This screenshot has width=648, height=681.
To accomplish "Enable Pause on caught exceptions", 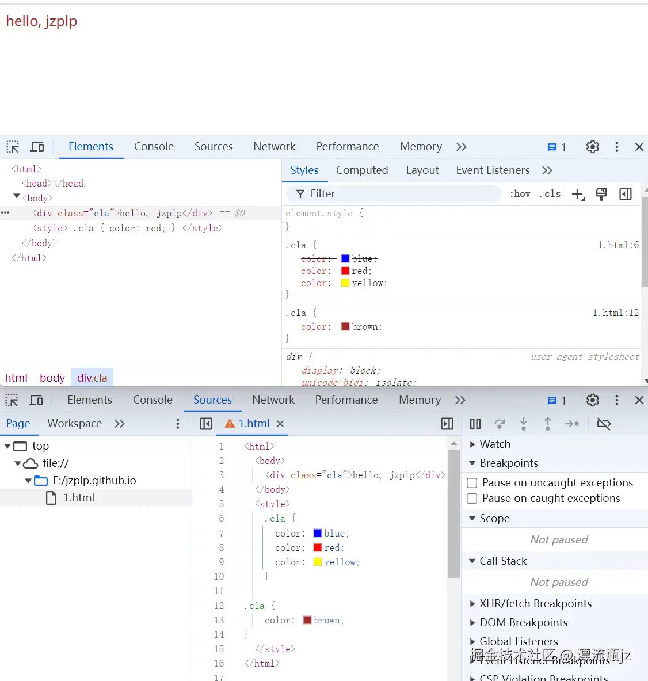I will [472, 499].
